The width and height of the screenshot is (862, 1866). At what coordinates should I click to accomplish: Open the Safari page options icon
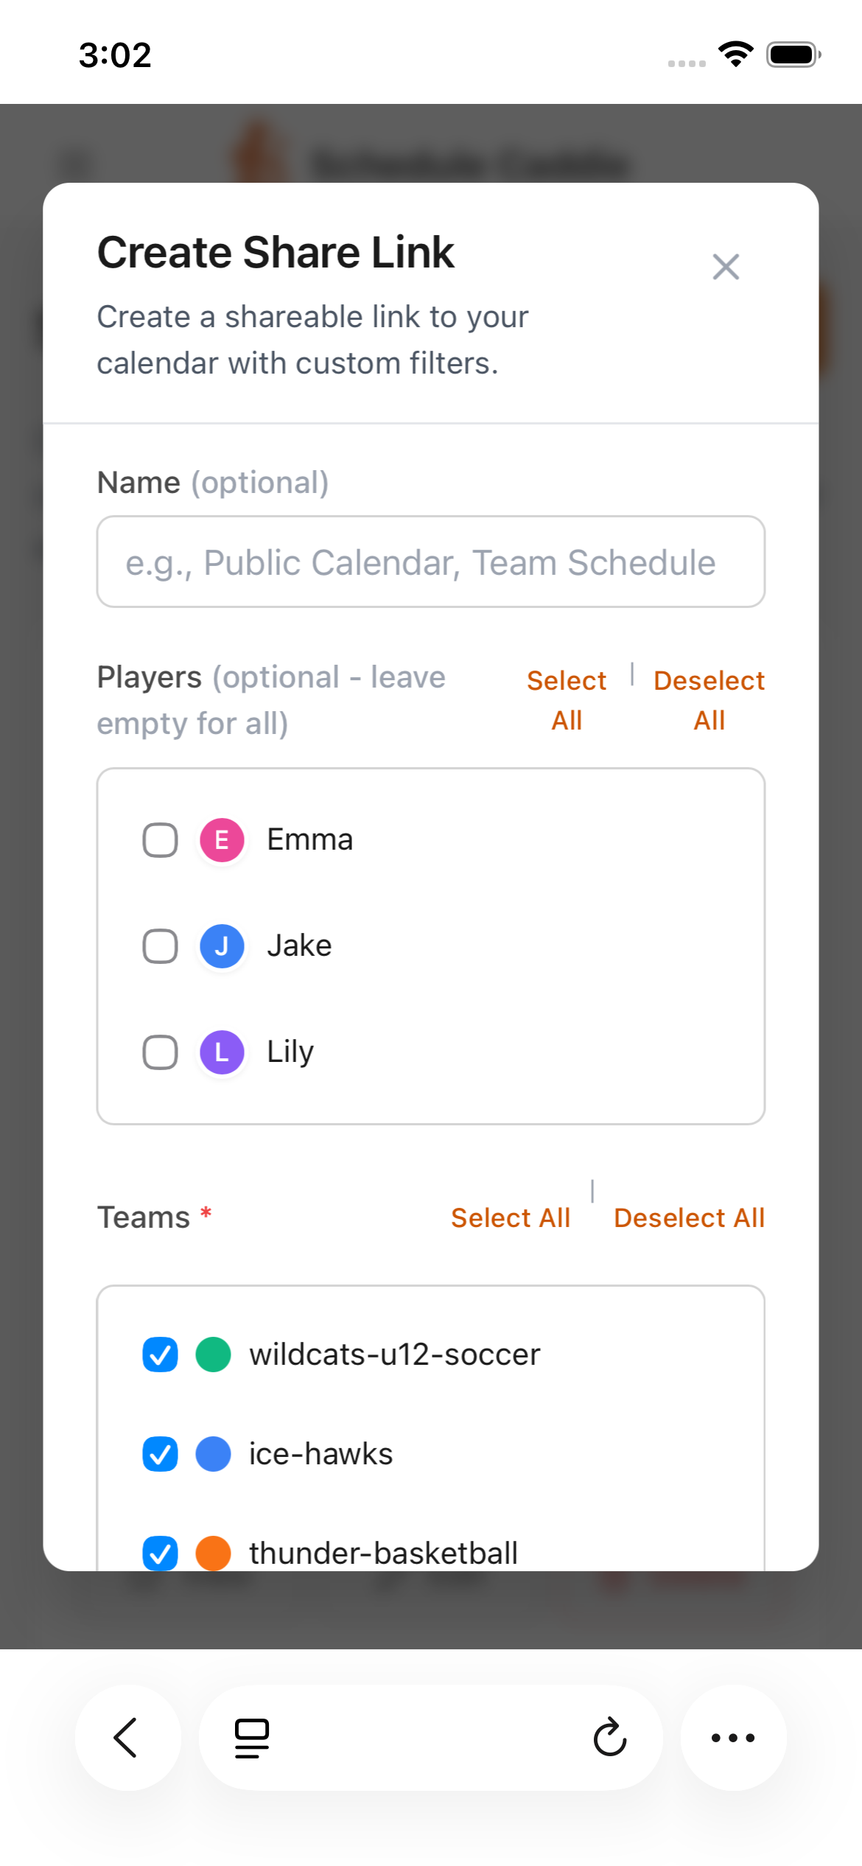[250, 1739]
